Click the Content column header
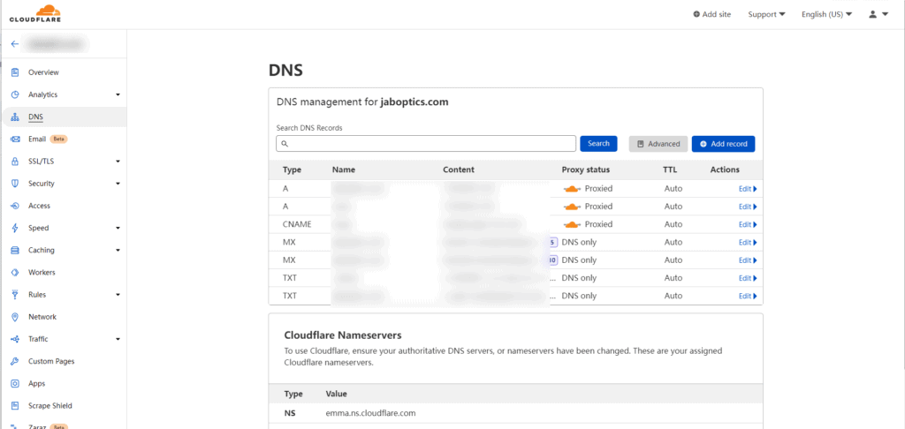Screen dimensions: 905x429 [x=459, y=170]
